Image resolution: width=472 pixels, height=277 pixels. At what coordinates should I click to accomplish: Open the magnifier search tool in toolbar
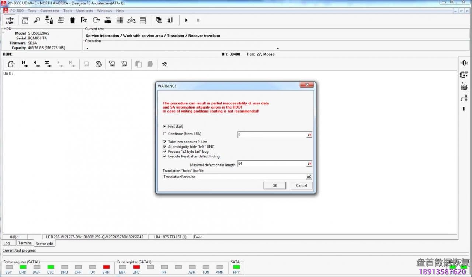(x=37, y=20)
